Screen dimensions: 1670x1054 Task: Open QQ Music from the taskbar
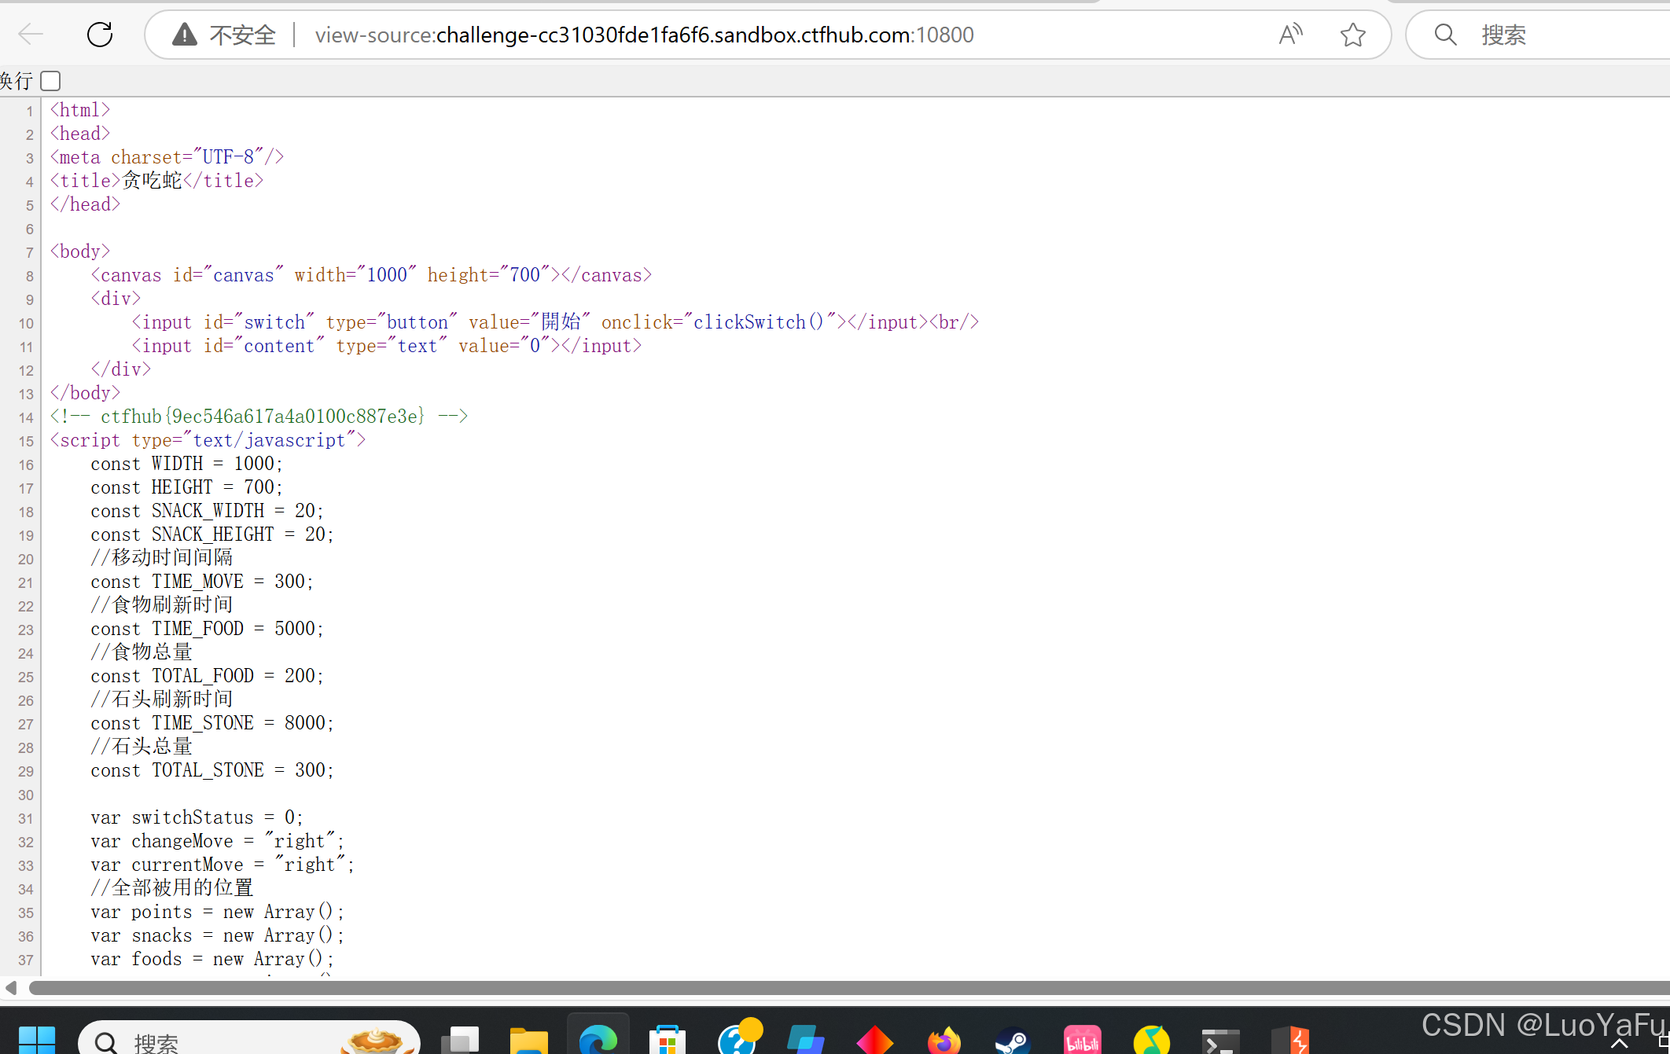point(1152,1039)
